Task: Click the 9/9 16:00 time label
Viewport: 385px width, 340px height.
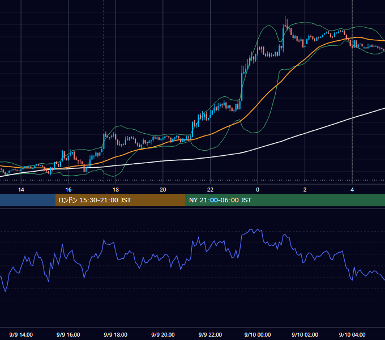Action: click(69, 334)
